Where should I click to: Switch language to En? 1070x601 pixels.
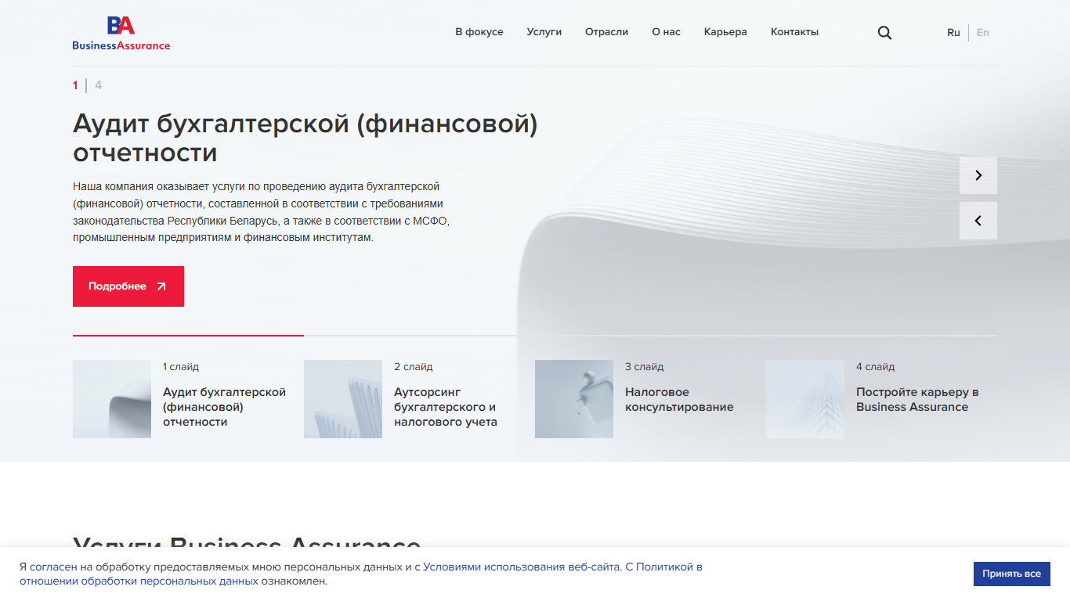(x=983, y=33)
